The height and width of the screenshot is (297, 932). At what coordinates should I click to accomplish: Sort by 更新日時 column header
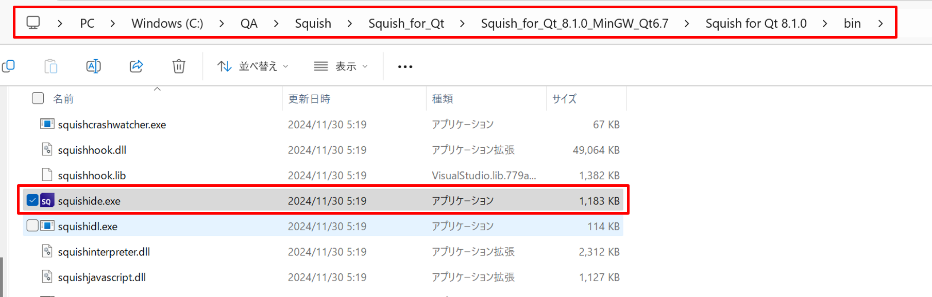point(309,99)
